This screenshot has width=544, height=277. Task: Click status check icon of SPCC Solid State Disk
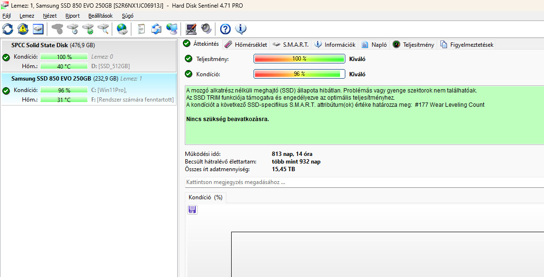click(x=6, y=58)
